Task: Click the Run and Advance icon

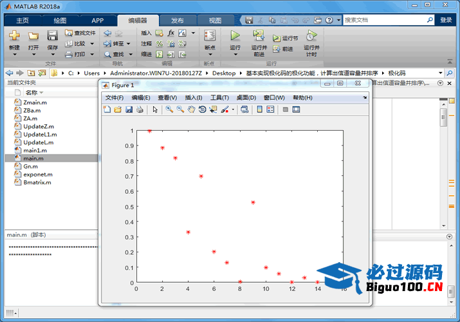Action: [x=259, y=35]
